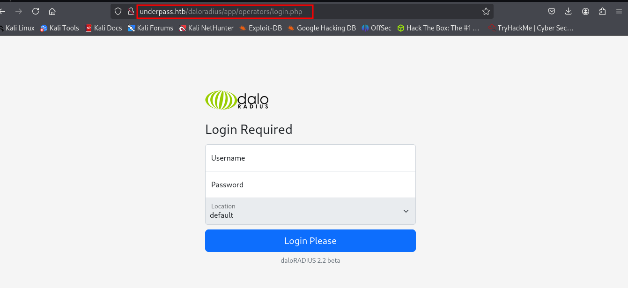The height and width of the screenshot is (288, 628).
Task: Click the daloRADIUS logo
Action: [236, 100]
